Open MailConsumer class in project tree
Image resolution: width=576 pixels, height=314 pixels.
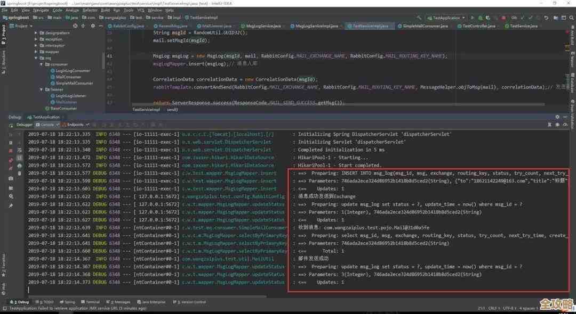pyautogui.click(x=68, y=77)
